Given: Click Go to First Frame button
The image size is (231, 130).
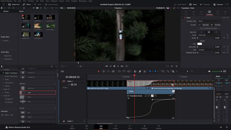Looking at the screenshot, I should pyautogui.click(x=106, y=66).
